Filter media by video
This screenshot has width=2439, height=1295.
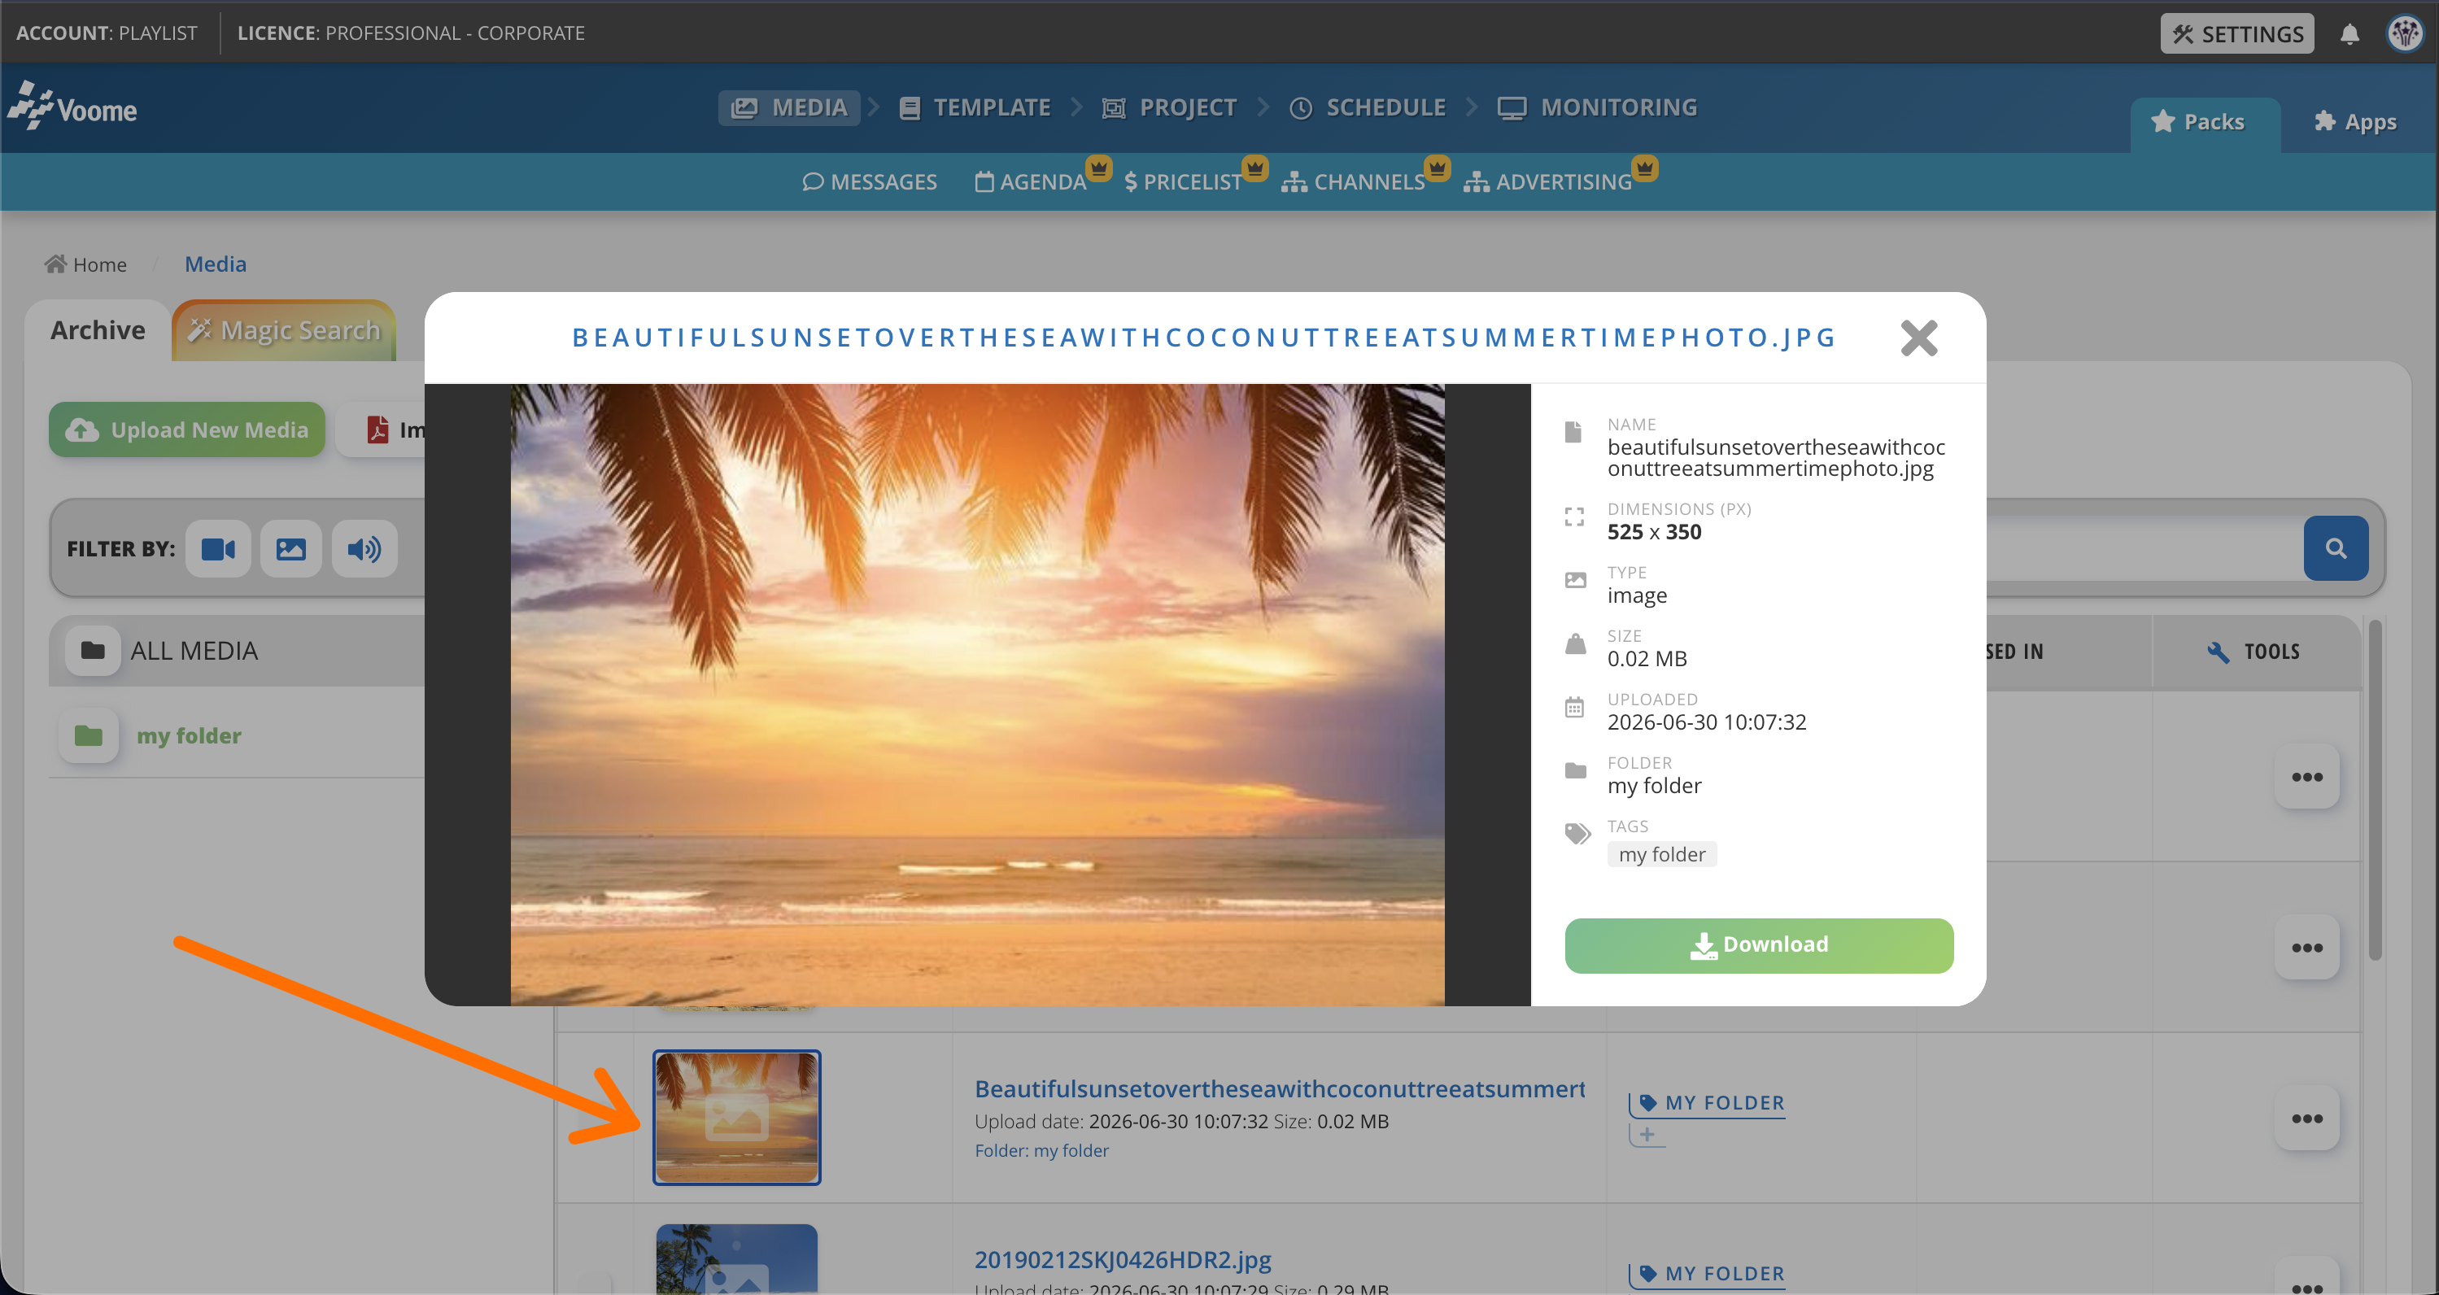[218, 549]
